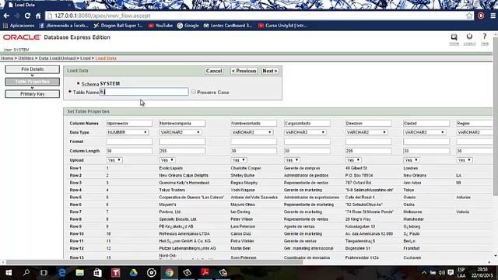Screen dimensions: 498x280
Task: Click the Table Name input field
Action: tap(144, 92)
